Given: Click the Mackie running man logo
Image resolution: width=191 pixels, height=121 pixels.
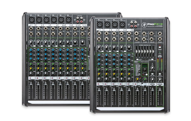Looking at the screenshot, I should pos(144,25).
